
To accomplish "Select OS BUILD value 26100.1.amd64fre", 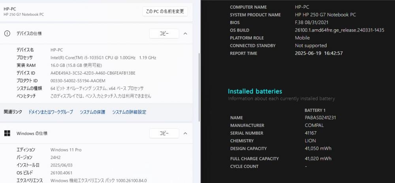I will tap(340, 30).
